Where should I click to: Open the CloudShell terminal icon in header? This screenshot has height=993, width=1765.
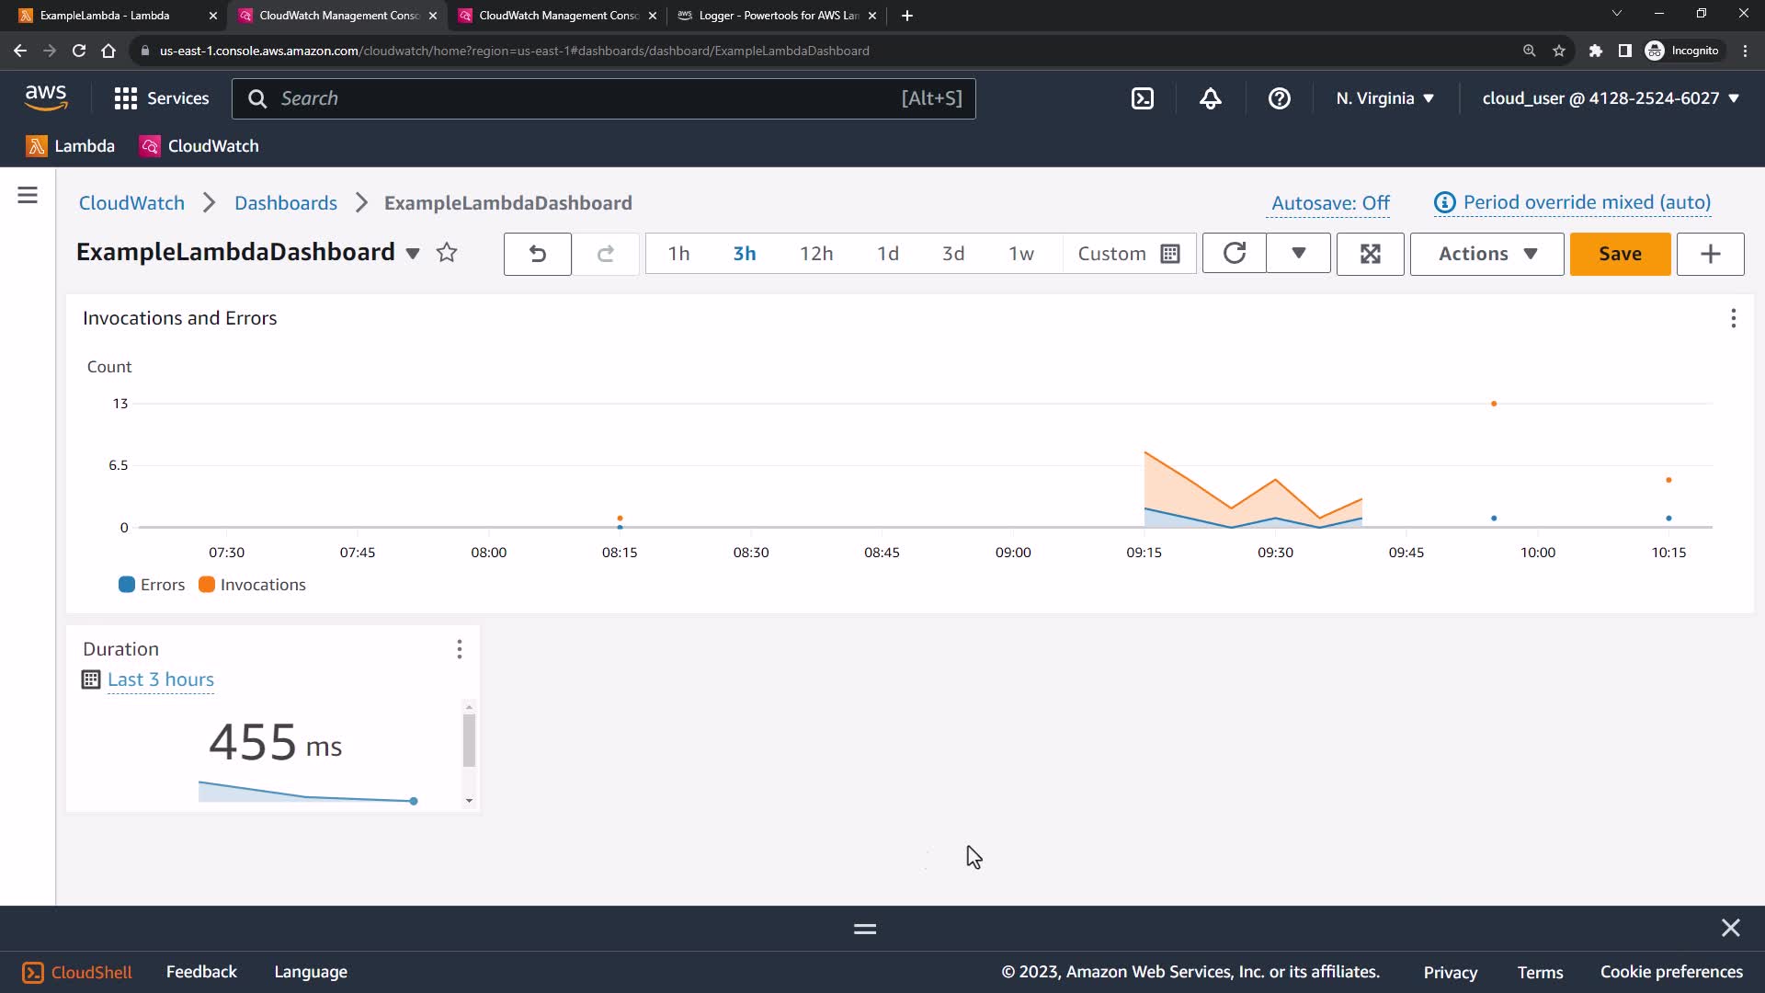1142,98
